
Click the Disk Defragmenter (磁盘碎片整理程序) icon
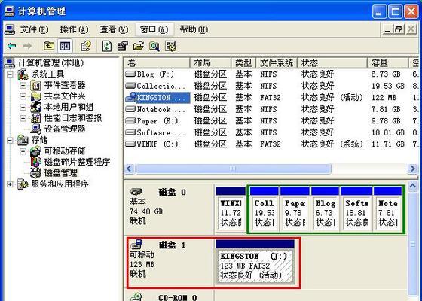[36, 162]
